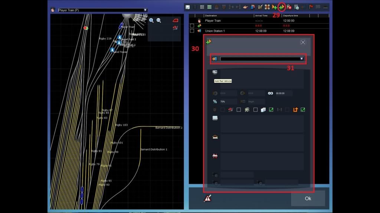Toggle the checkbox after the train vehicle icon
The image size is (380, 213).
255,110
